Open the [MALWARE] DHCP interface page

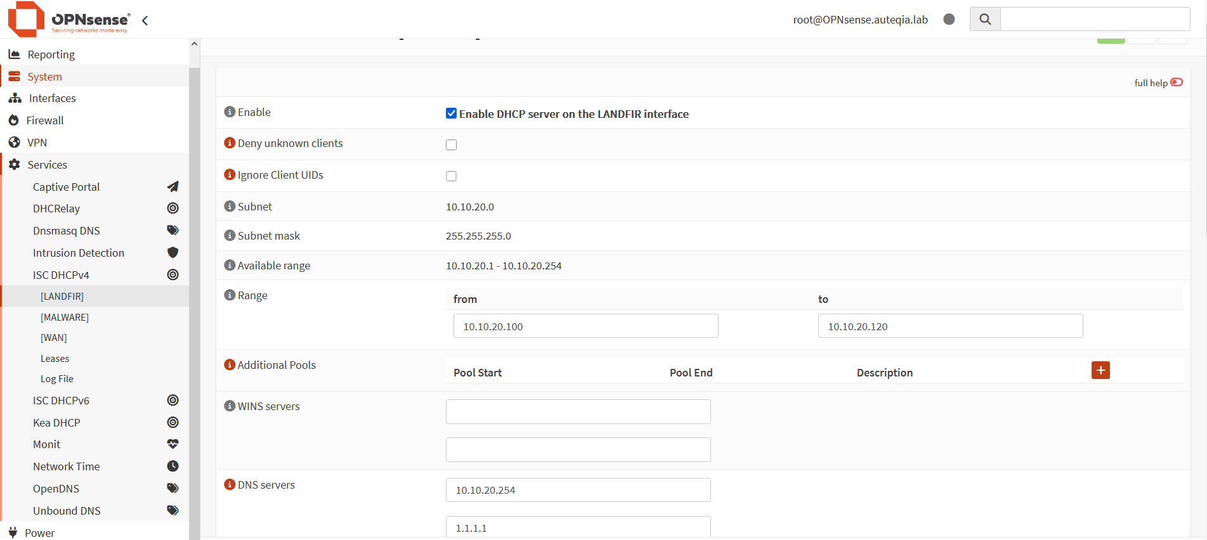[x=65, y=317]
